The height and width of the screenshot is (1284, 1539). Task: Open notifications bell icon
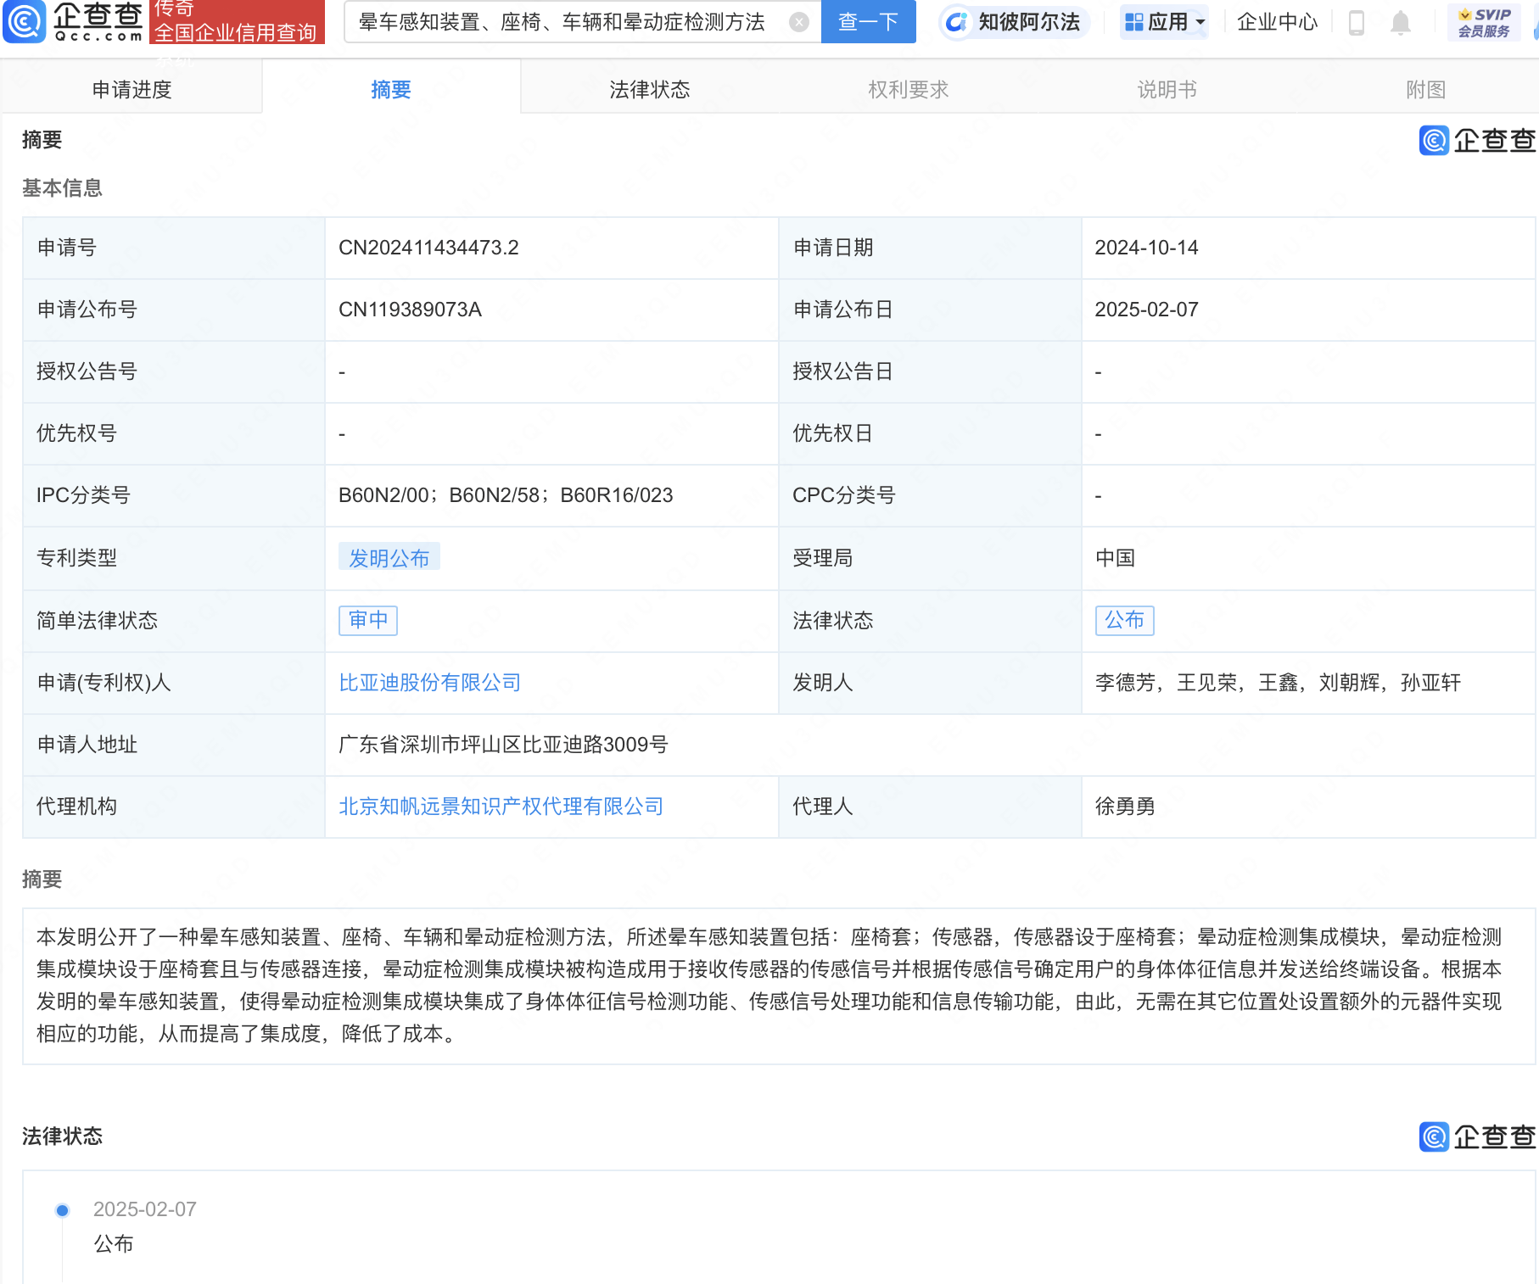[1401, 23]
